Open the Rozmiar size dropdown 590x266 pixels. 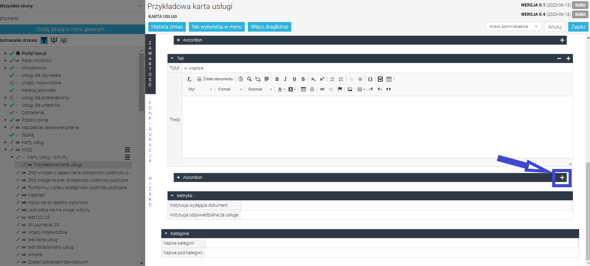point(260,89)
